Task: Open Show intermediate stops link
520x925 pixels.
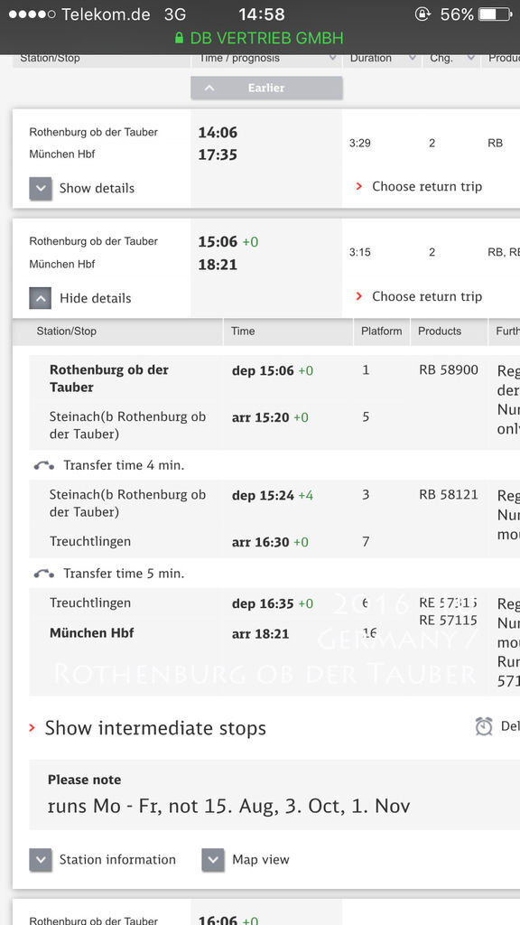Action: coord(155,728)
